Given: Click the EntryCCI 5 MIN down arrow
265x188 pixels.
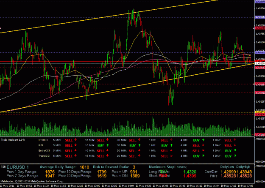Looking at the screenshot, I should tap(75, 150).
